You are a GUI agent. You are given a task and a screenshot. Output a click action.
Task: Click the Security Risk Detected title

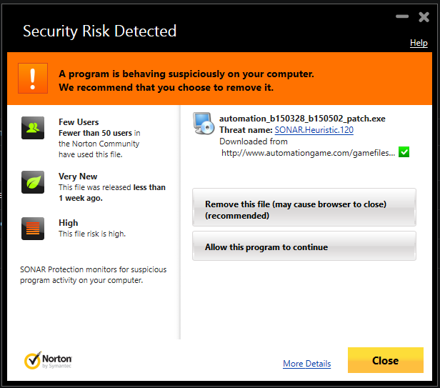tap(99, 31)
